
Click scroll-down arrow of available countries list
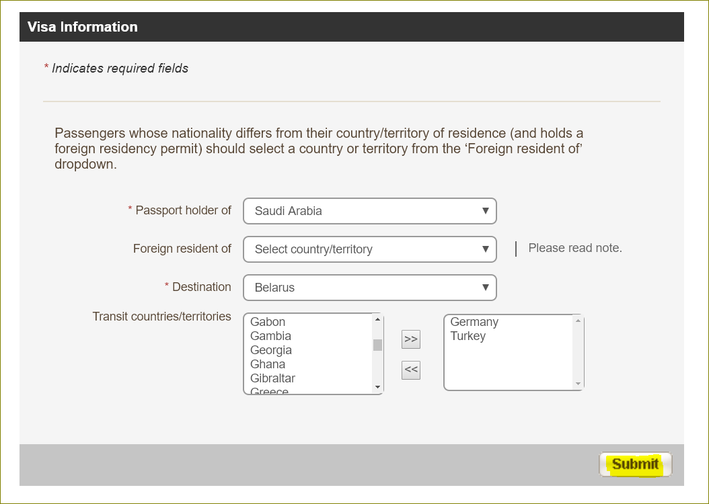pos(377,388)
